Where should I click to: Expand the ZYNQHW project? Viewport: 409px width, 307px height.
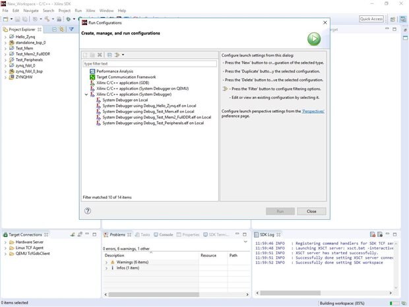tap(5, 77)
